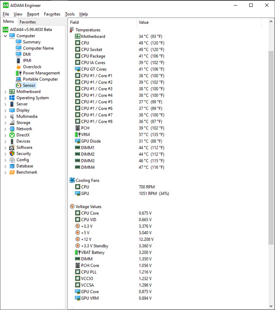Expand the Benchmark tree node
275x310 pixels.
5,172
